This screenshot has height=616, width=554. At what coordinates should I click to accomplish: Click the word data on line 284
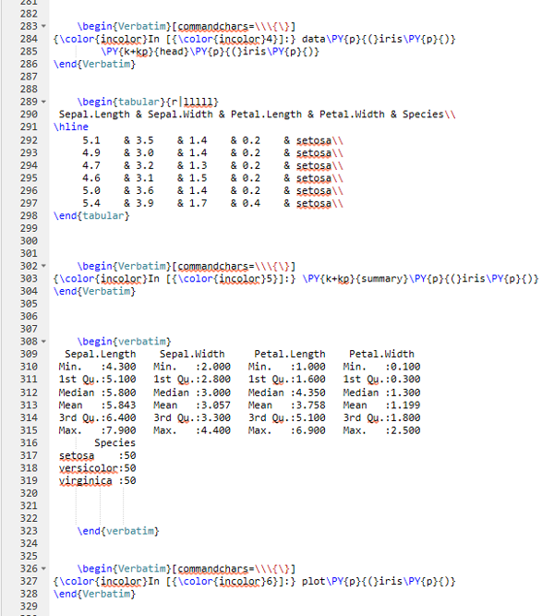click(x=314, y=39)
